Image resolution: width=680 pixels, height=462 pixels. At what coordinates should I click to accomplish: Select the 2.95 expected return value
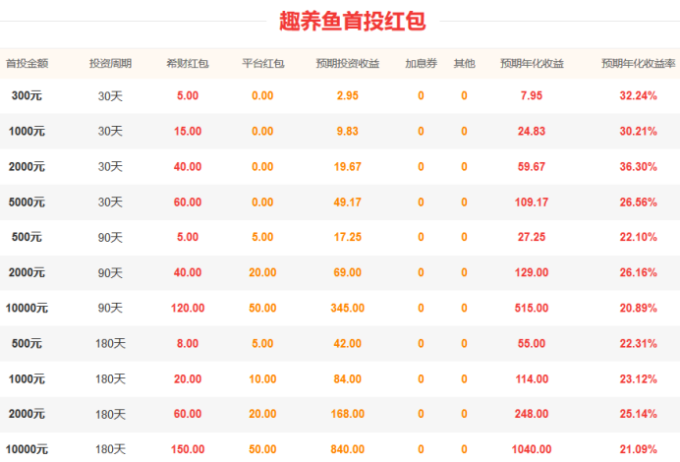pyautogui.click(x=348, y=95)
